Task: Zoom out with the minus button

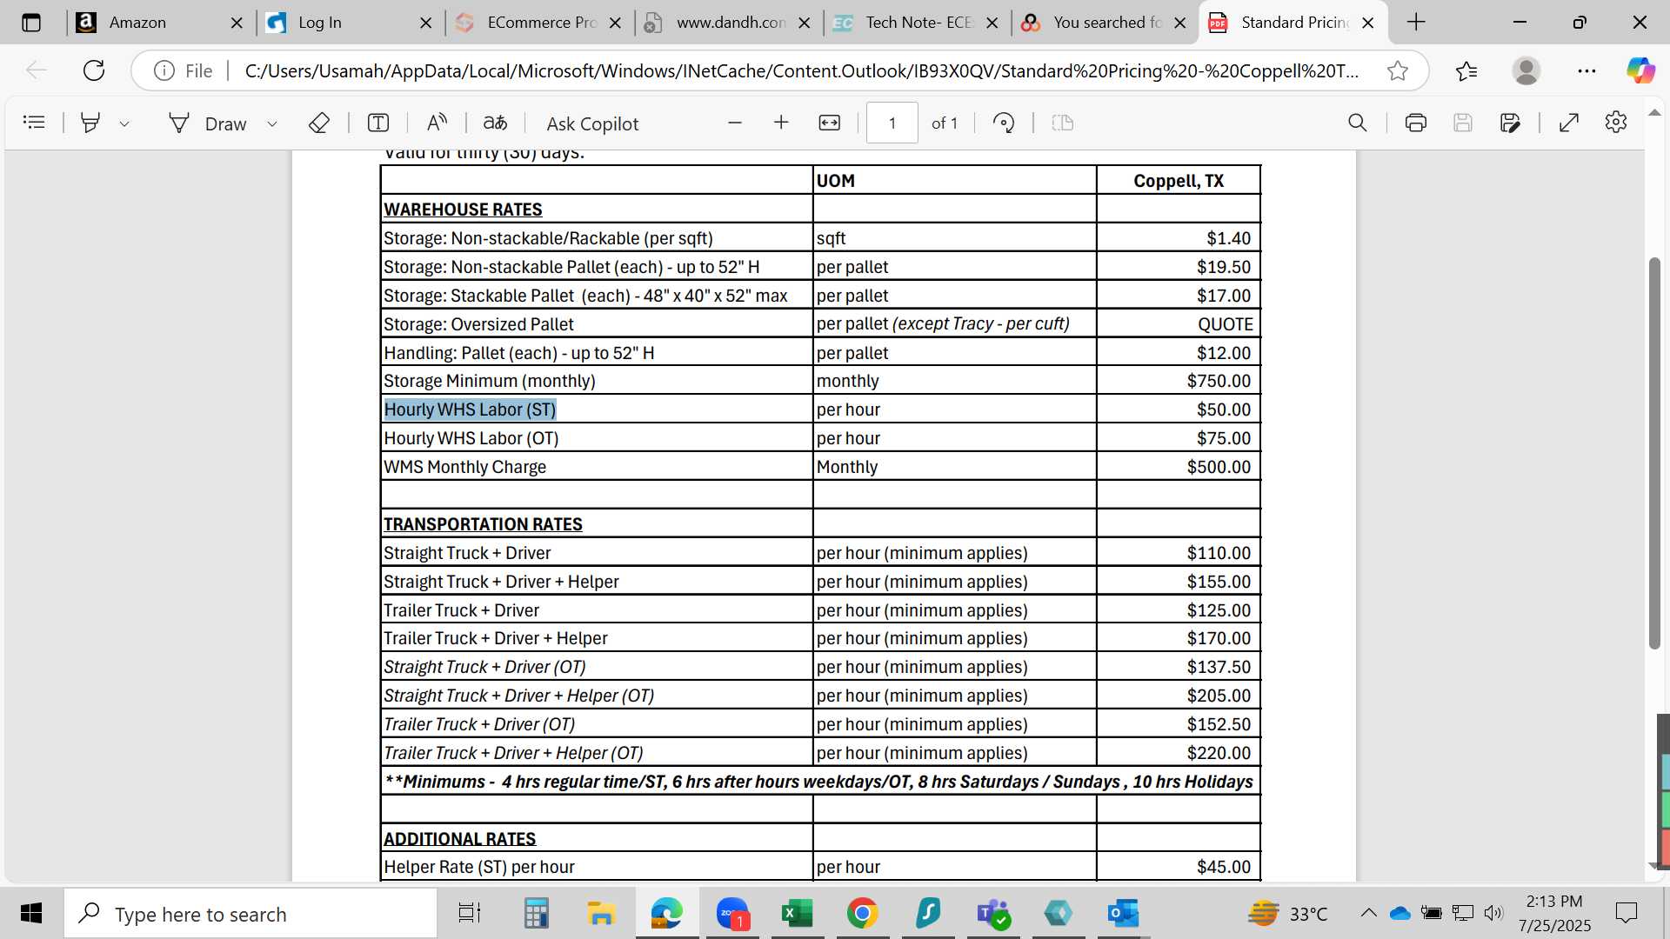Action: [x=735, y=123]
